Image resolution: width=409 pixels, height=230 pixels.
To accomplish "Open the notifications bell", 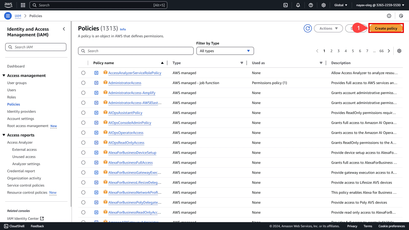I will click(298, 5).
